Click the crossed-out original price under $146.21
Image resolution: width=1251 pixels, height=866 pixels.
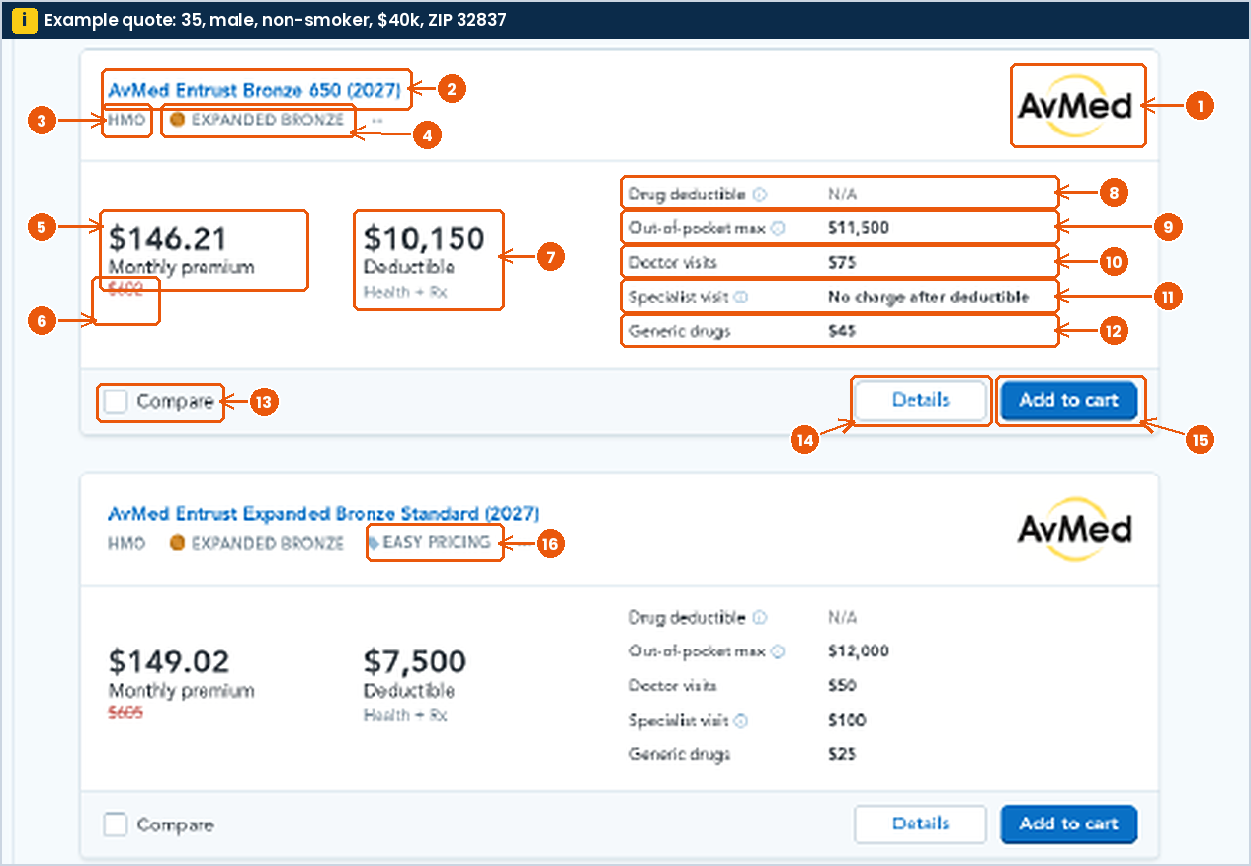click(125, 288)
